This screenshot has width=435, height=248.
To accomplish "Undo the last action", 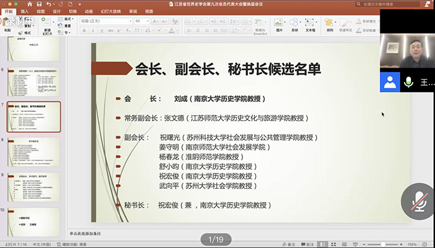I will [x=49, y=4].
